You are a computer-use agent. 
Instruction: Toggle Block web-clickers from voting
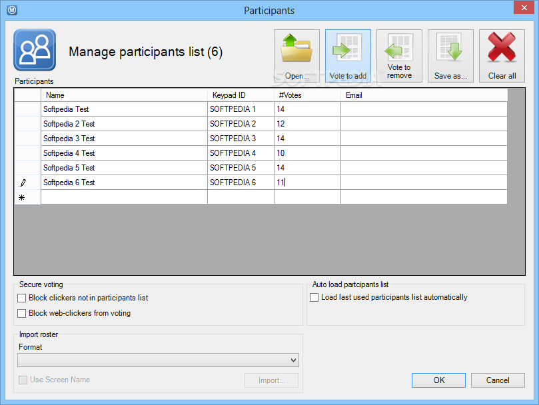click(22, 313)
